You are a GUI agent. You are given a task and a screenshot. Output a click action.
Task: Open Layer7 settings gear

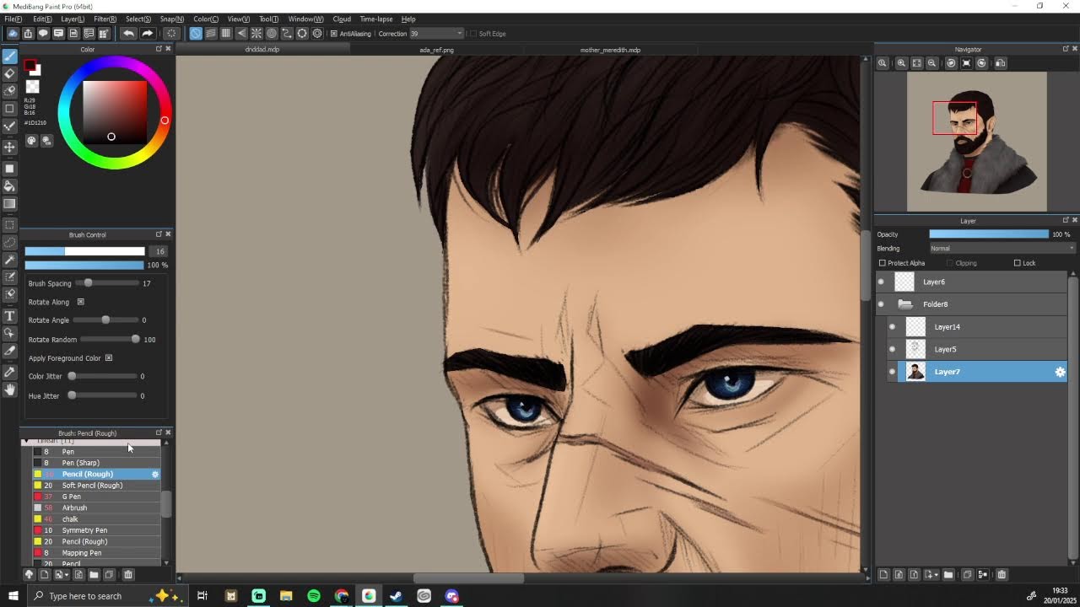pyautogui.click(x=1061, y=372)
